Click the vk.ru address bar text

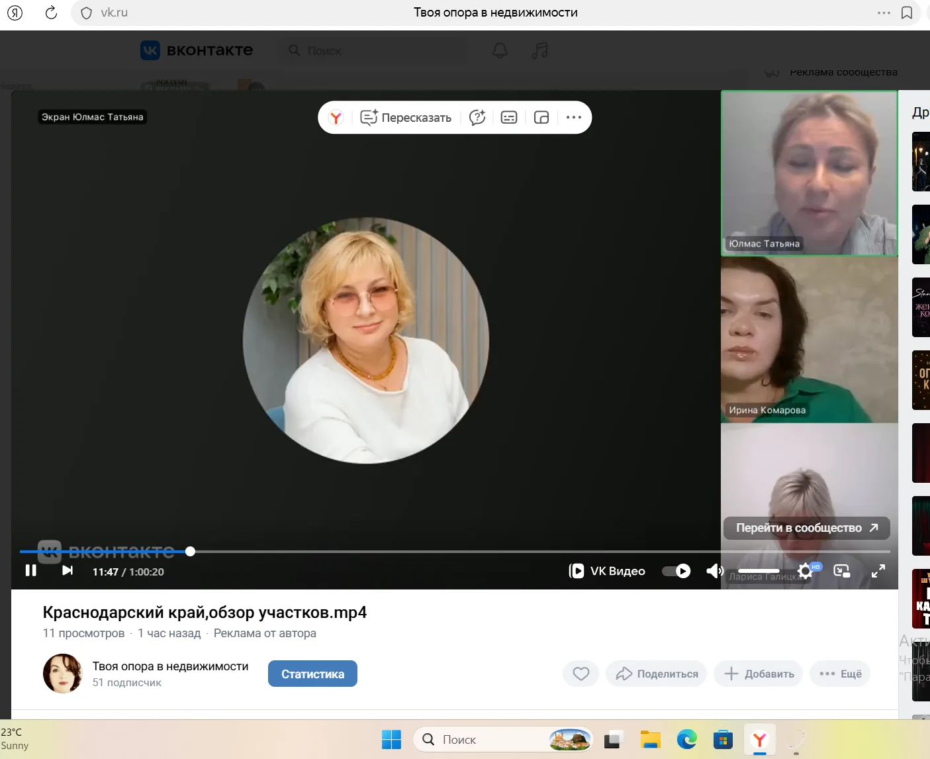coord(114,13)
